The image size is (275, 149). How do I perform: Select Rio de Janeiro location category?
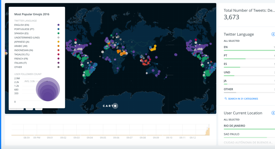pyautogui.click(x=234, y=126)
